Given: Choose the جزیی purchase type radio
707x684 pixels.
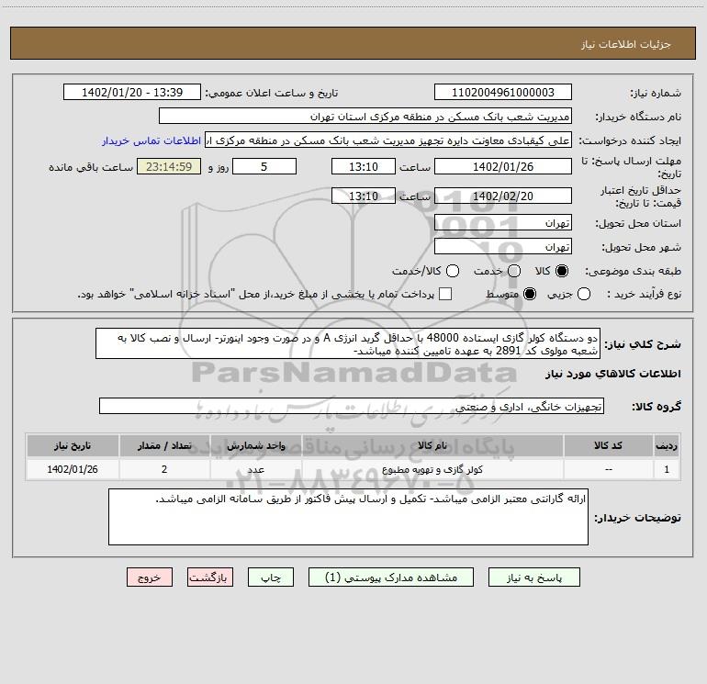Looking at the screenshot, I should pos(584,295).
